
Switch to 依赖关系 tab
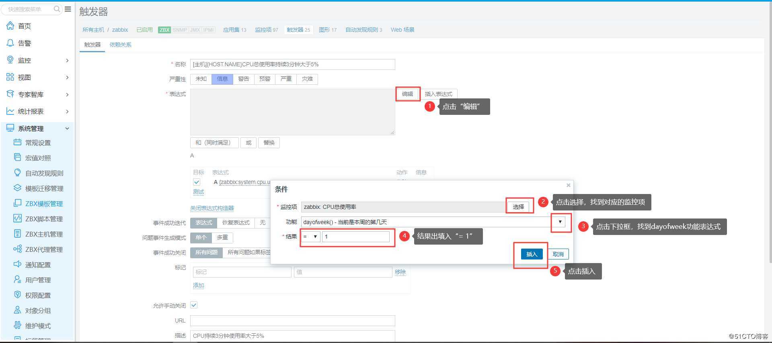(x=120, y=45)
